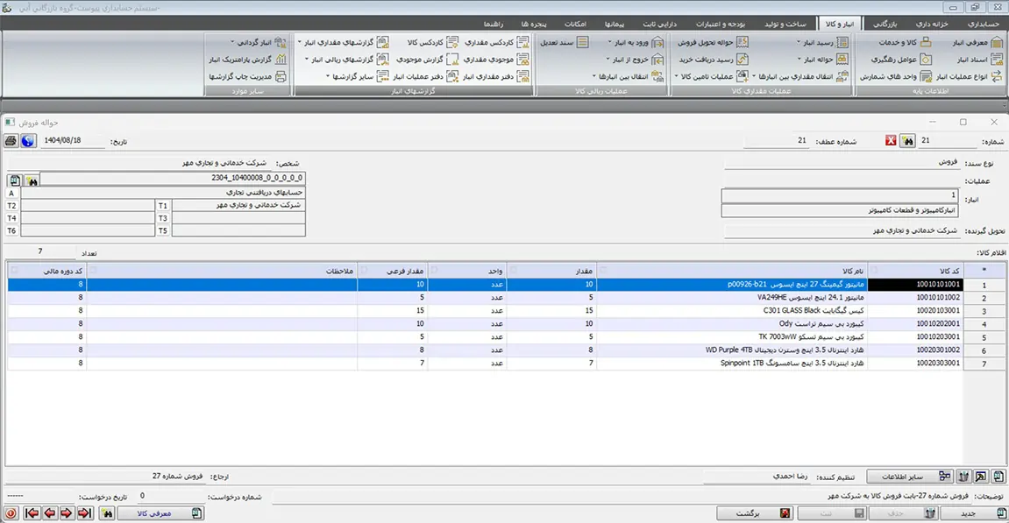Click the red power icon at bottom left
Image resolution: width=1009 pixels, height=523 pixels.
coord(11,513)
